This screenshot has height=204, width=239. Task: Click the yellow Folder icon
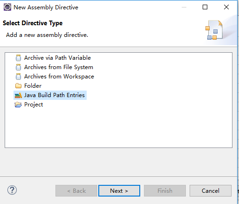point(18,86)
